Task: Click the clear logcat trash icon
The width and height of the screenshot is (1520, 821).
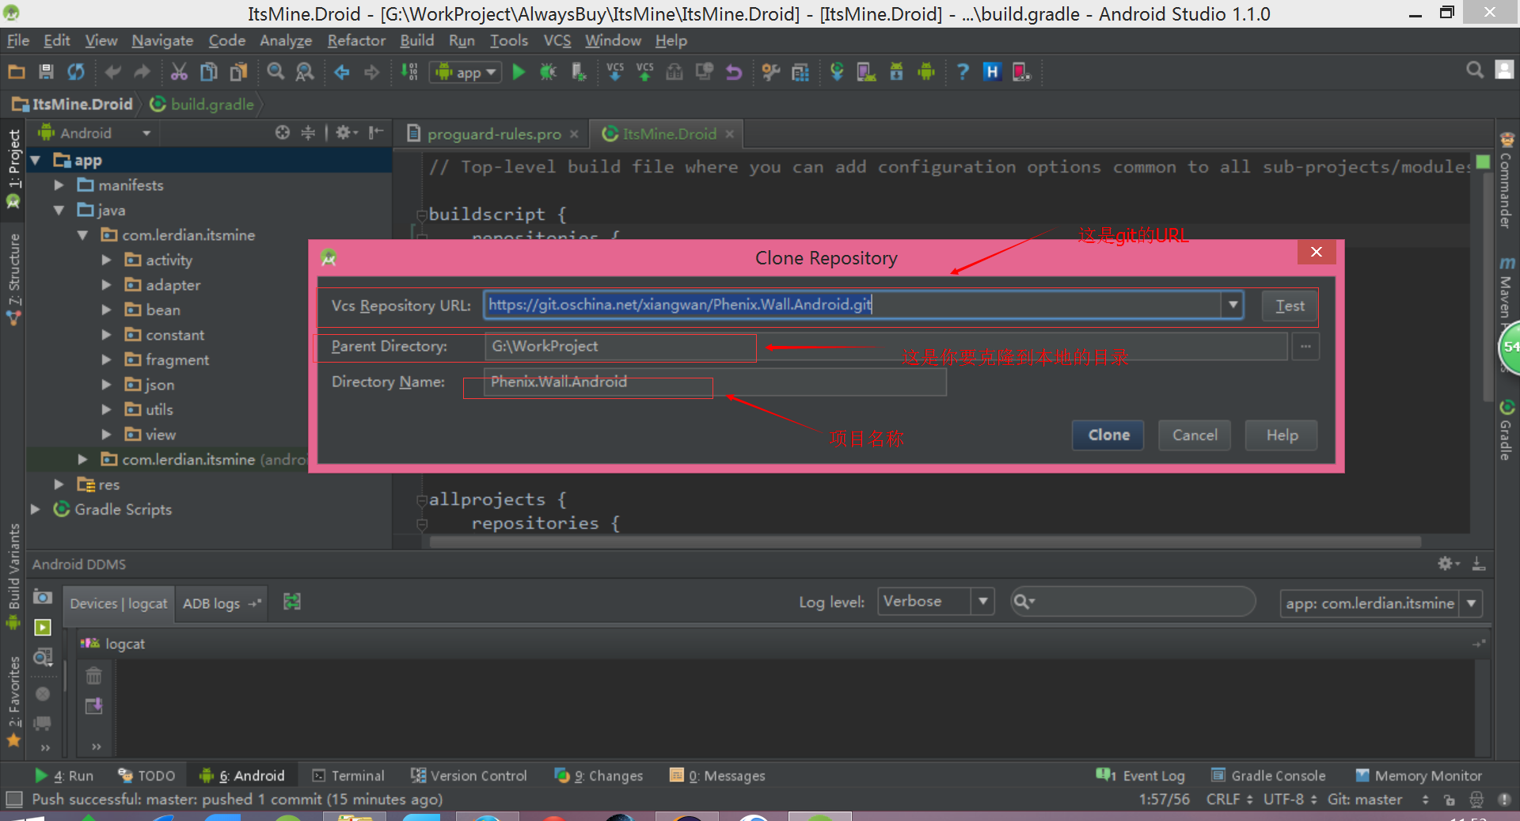Action: pyautogui.click(x=93, y=676)
